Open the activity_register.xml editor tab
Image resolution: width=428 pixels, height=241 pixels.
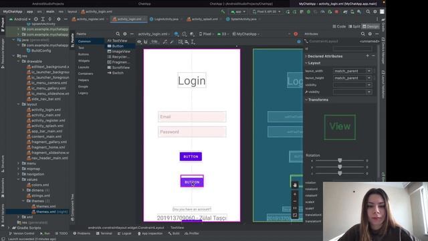[90, 19]
